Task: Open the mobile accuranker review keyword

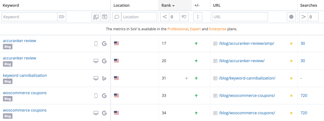Action: click(x=19, y=41)
